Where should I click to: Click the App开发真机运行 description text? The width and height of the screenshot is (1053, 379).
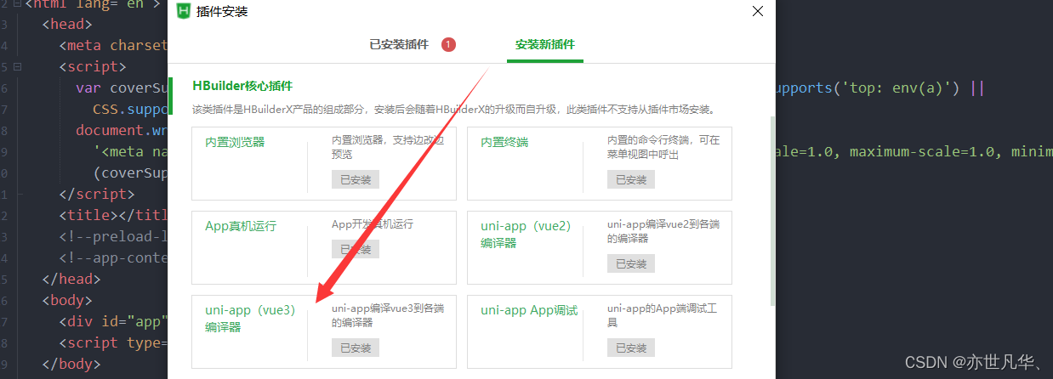coord(373,224)
